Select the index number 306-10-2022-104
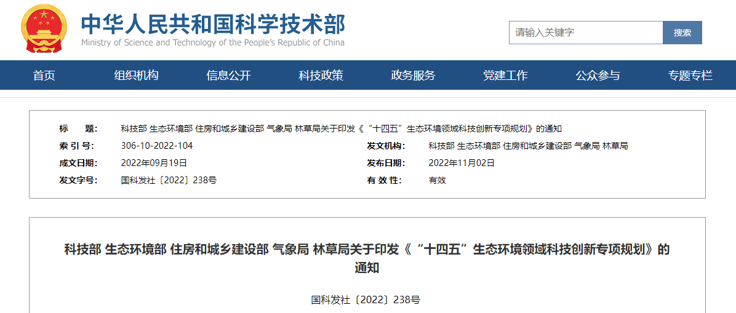Image resolution: width=736 pixels, height=313 pixels. 157,146
